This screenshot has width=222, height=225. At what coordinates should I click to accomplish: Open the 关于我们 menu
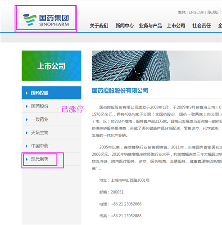coord(99,26)
